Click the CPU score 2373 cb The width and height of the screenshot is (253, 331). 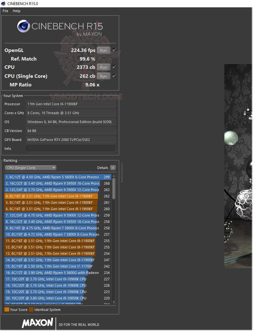coord(86,67)
